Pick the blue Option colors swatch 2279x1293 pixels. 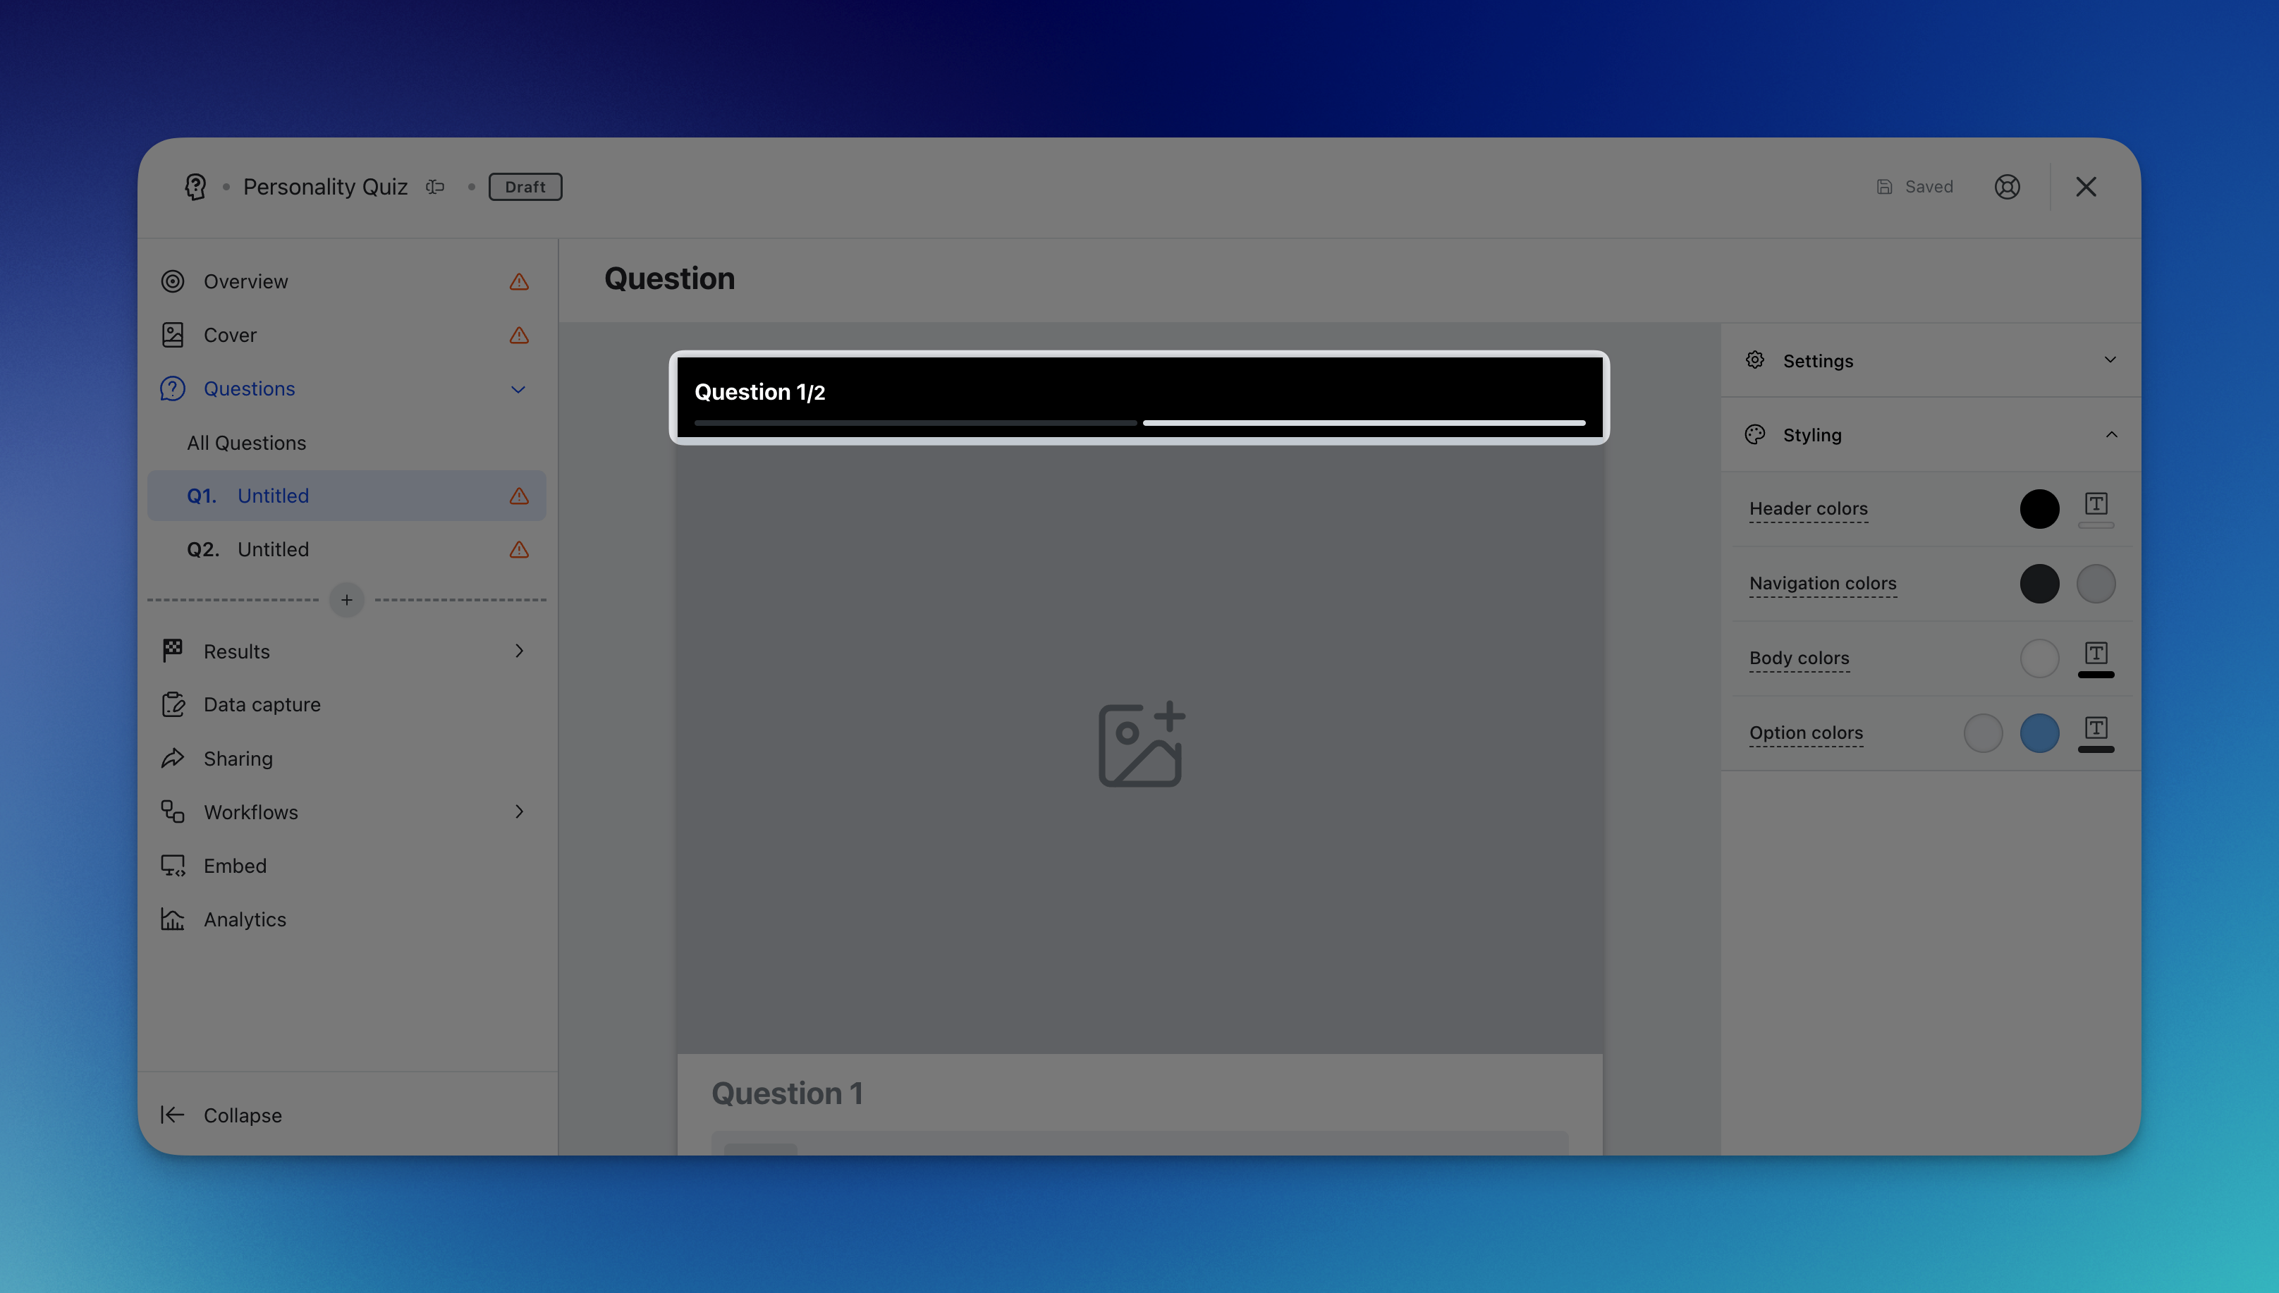[x=2039, y=733]
